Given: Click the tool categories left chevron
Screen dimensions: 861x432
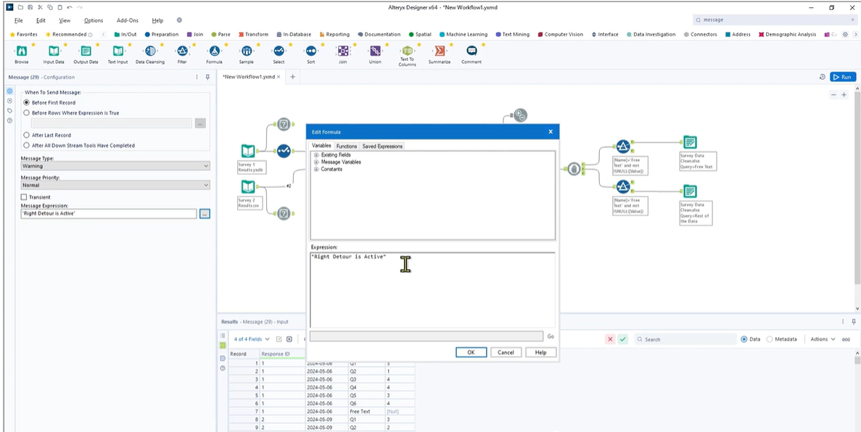Looking at the screenshot, I should click(x=103, y=34).
